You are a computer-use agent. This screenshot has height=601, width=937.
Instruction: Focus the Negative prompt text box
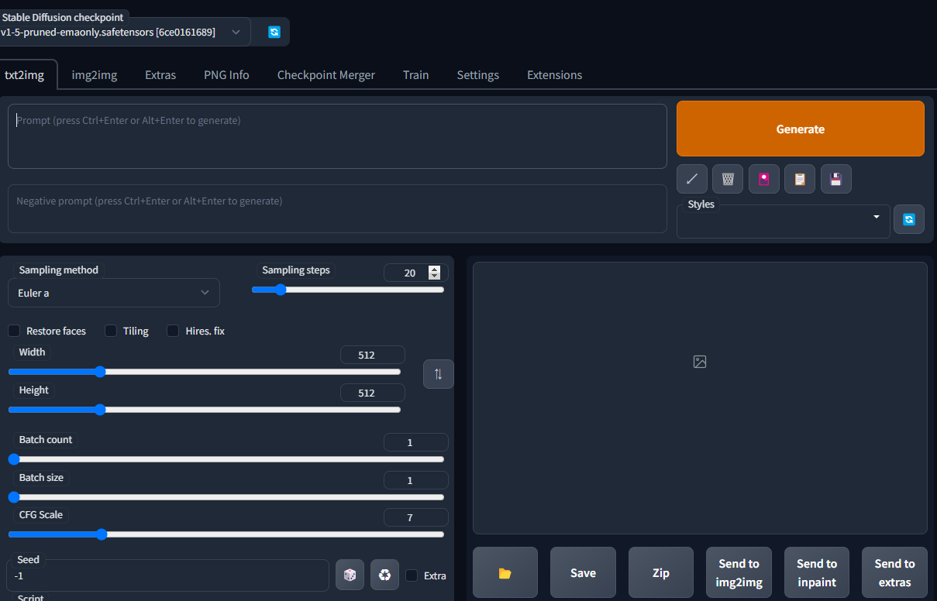pyautogui.click(x=337, y=208)
